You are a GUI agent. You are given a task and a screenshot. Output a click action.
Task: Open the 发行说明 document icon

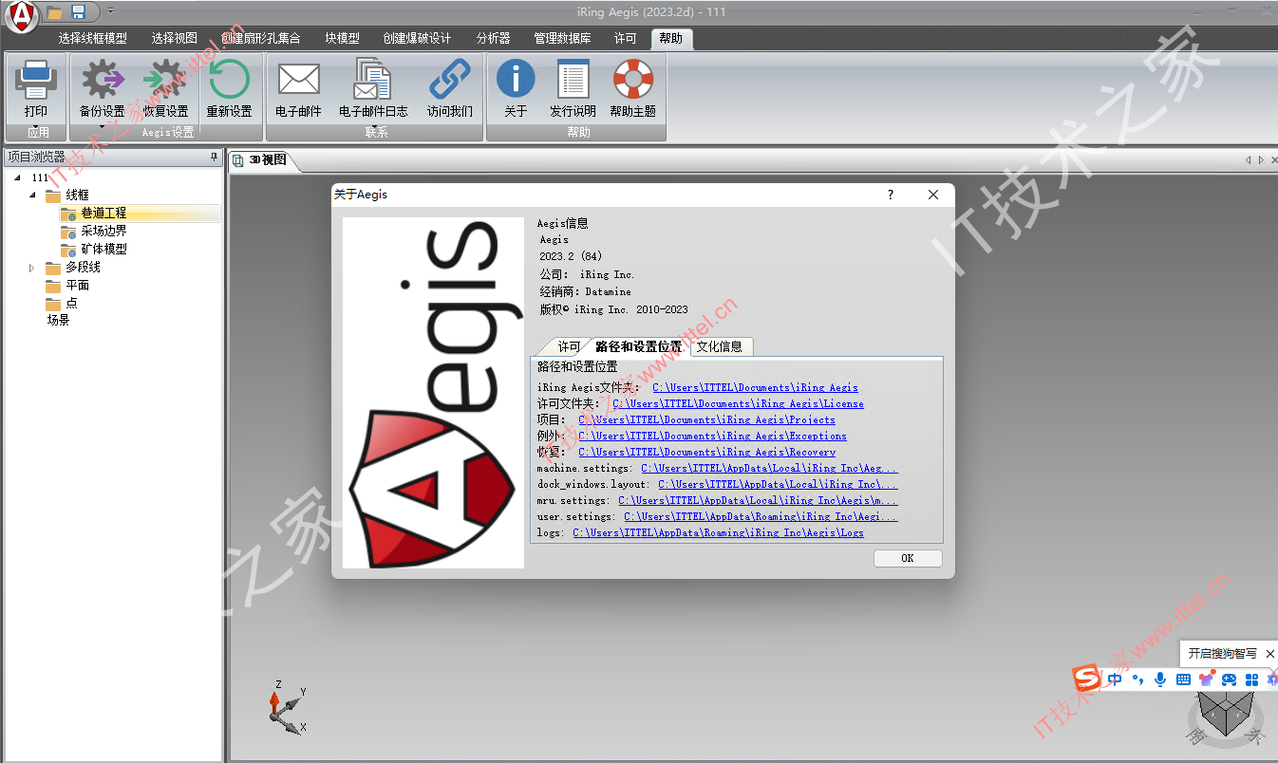coord(573,80)
